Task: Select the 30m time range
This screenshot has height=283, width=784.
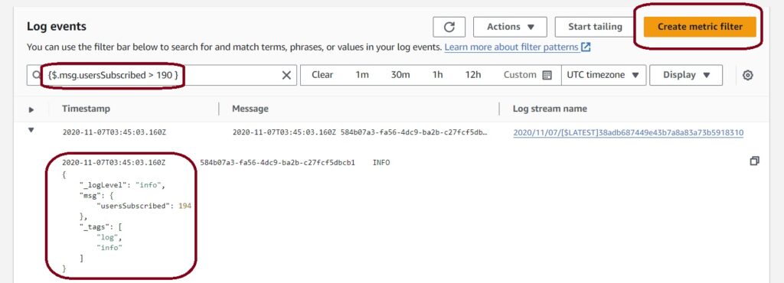Action: point(400,75)
